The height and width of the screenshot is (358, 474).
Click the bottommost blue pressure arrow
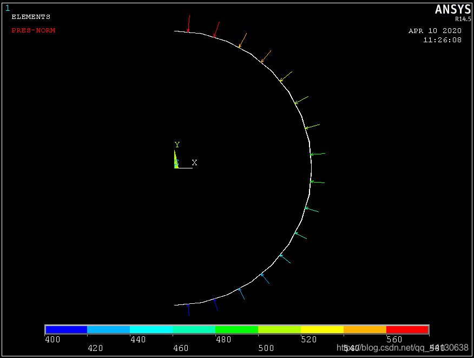(x=188, y=309)
